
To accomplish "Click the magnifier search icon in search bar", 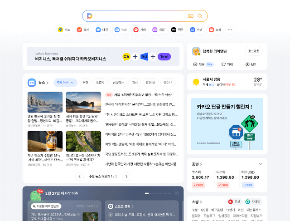I will click(x=200, y=16).
